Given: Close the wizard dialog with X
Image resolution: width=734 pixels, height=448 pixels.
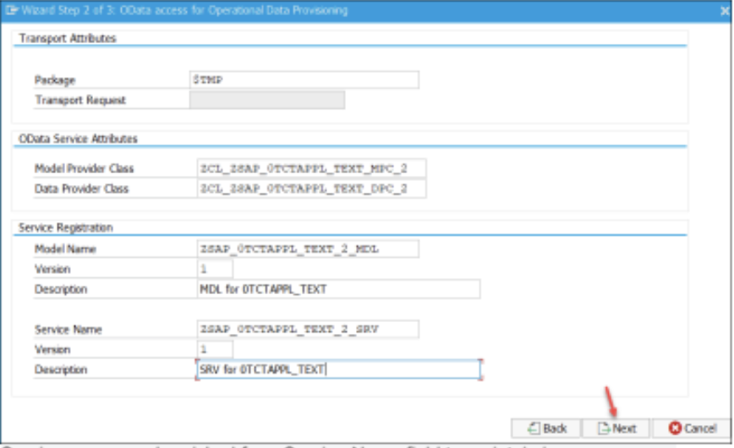Looking at the screenshot, I should pos(725,11).
